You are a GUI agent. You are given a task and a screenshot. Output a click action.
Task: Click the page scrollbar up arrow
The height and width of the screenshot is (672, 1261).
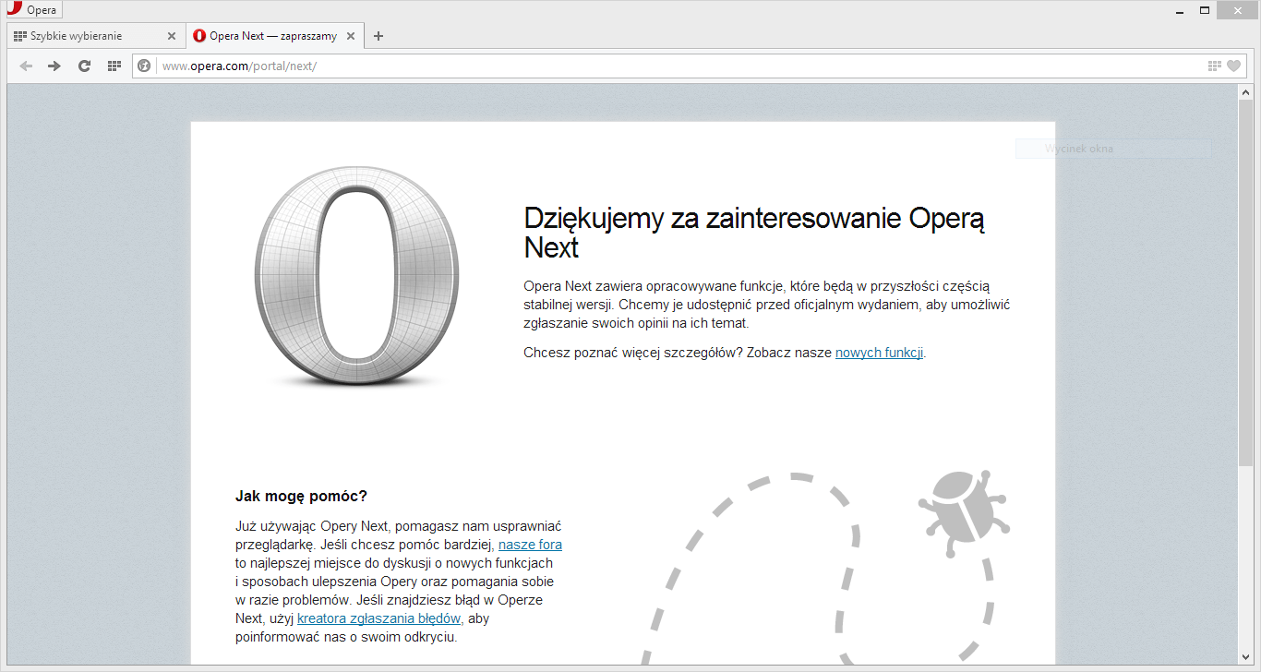point(1245,93)
